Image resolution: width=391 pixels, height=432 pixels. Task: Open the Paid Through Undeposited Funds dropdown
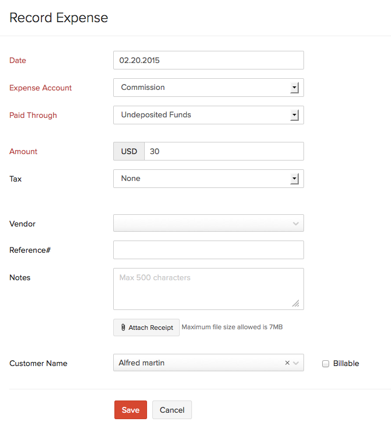208,115
